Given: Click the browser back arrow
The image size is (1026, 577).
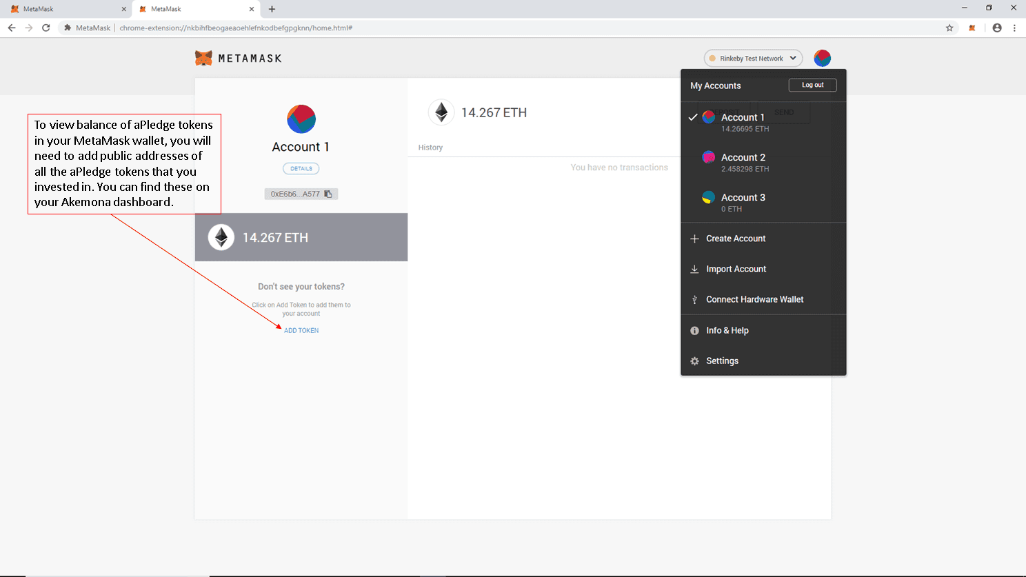Looking at the screenshot, I should (x=12, y=28).
